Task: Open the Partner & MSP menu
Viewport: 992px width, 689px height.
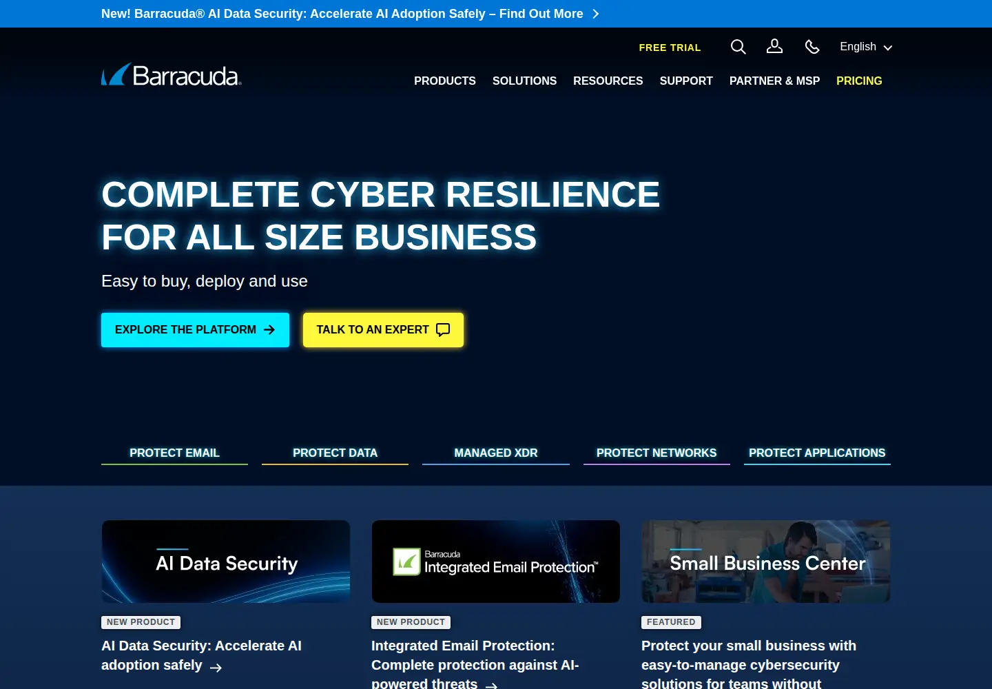Action: [x=775, y=81]
